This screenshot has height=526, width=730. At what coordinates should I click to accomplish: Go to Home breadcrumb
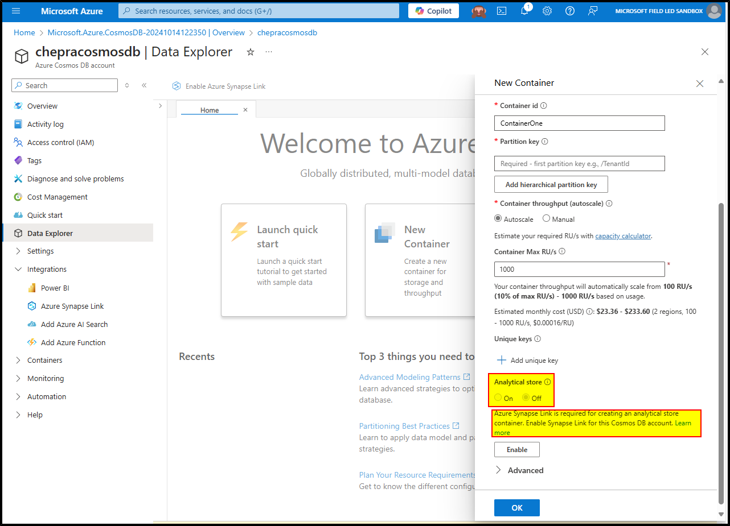[x=24, y=33]
